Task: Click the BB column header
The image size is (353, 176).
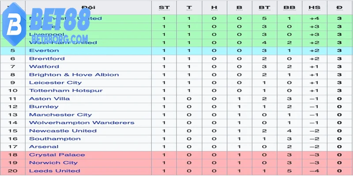Action: [x=289, y=7]
